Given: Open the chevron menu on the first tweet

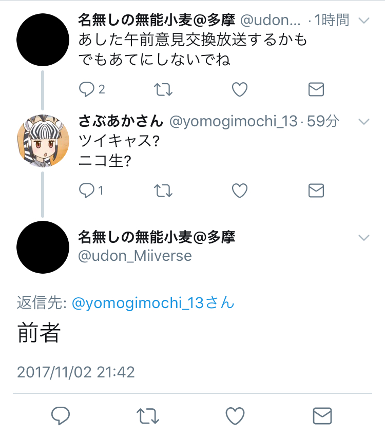Looking at the screenshot, I should point(364,21).
